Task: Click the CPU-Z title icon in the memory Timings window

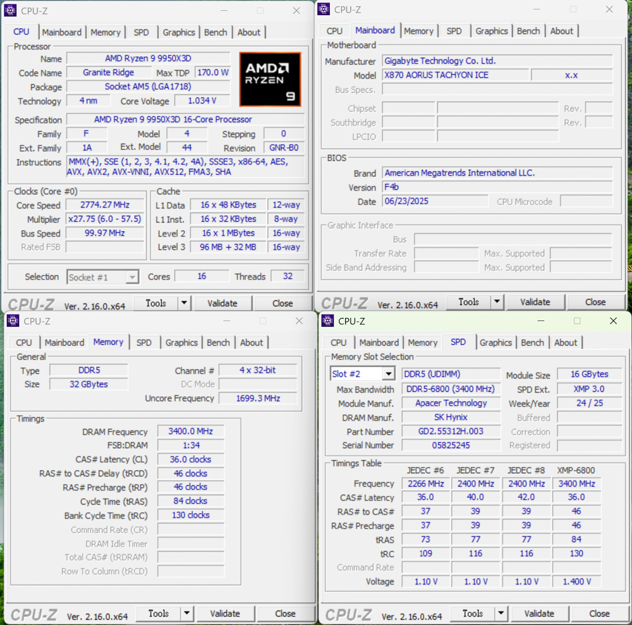Action: pos(13,321)
